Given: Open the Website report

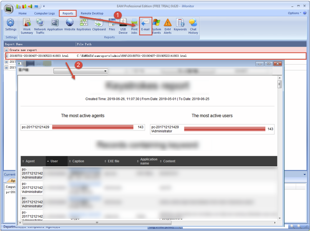Looking at the screenshot, I should [70, 25].
